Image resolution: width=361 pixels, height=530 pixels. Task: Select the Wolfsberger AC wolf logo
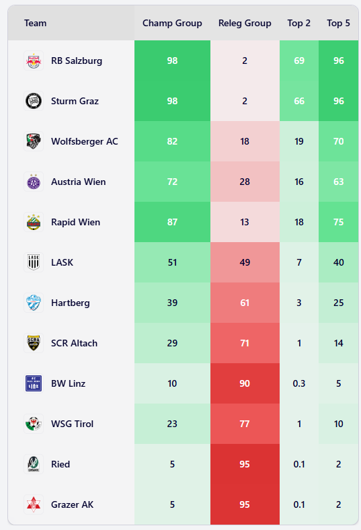click(34, 141)
